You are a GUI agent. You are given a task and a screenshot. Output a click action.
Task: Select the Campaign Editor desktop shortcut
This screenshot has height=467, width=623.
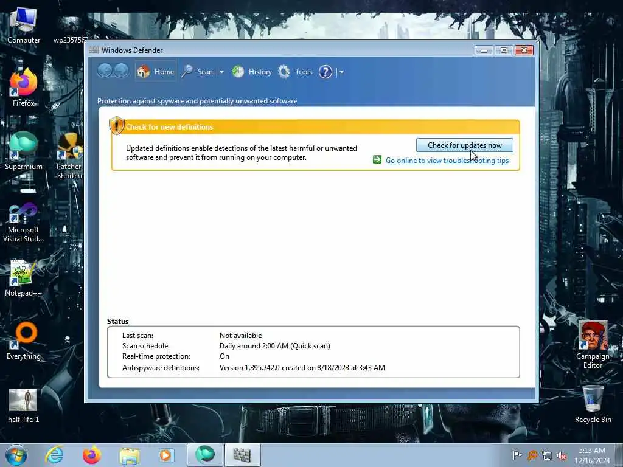coord(593,345)
